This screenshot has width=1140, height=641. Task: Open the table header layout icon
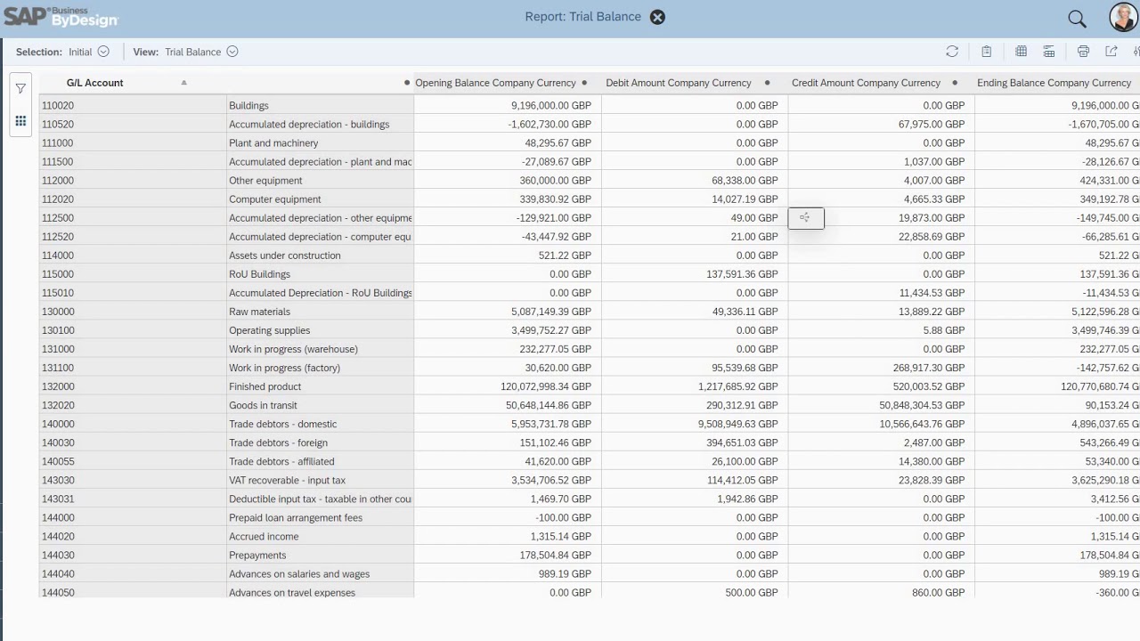pyautogui.click(x=1049, y=52)
